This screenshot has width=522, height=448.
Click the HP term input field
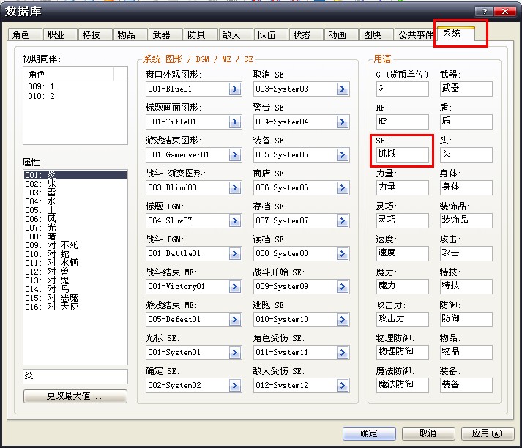point(402,122)
